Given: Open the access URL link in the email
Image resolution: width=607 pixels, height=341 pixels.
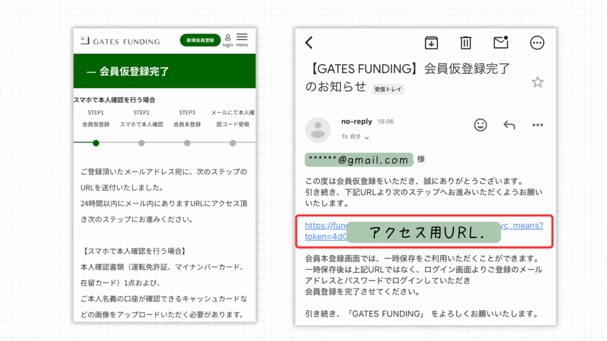Looking at the screenshot, I should tap(424, 231).
